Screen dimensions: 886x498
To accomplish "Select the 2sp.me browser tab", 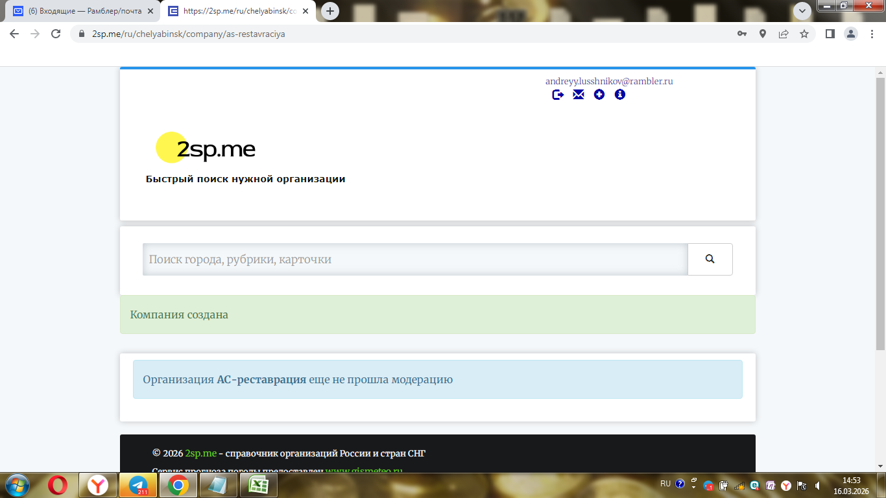I will coord(239,11).
